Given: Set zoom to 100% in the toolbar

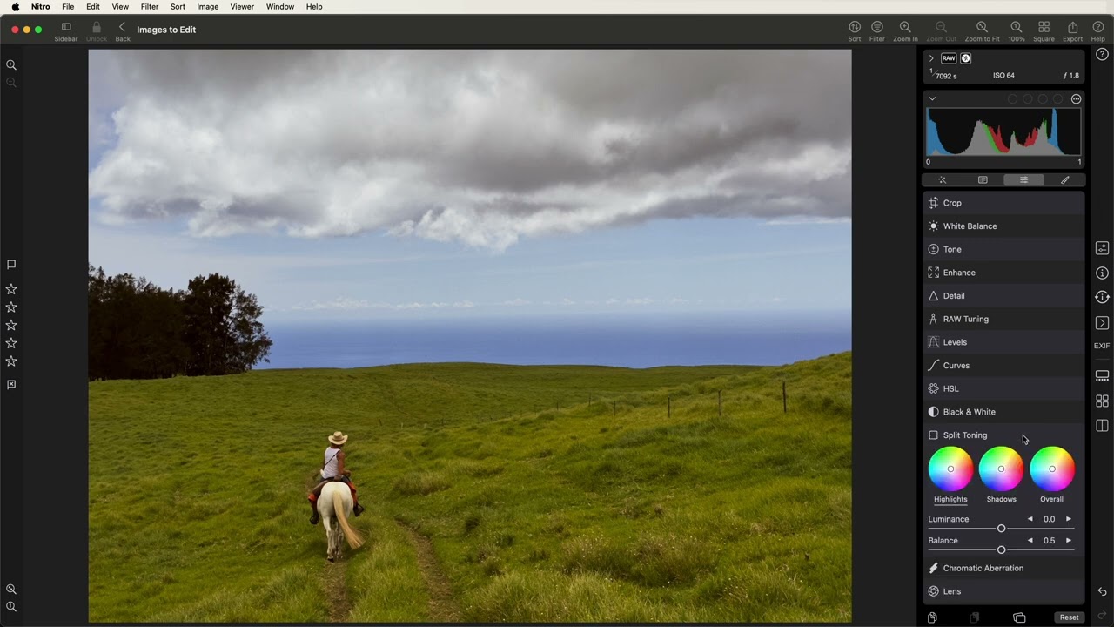Looking at the screenshot, I should tap(1017, 31).
